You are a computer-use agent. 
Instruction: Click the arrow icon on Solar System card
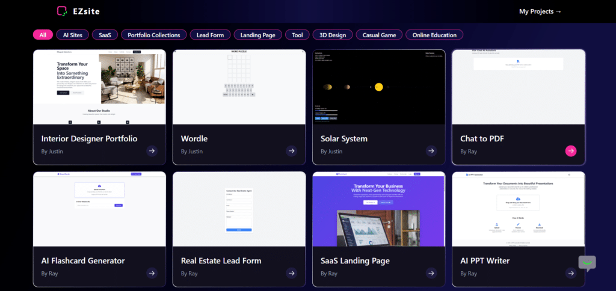click(431, 151)
